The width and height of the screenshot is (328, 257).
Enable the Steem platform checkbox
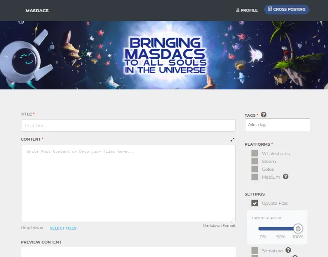(x=255, y=161)
